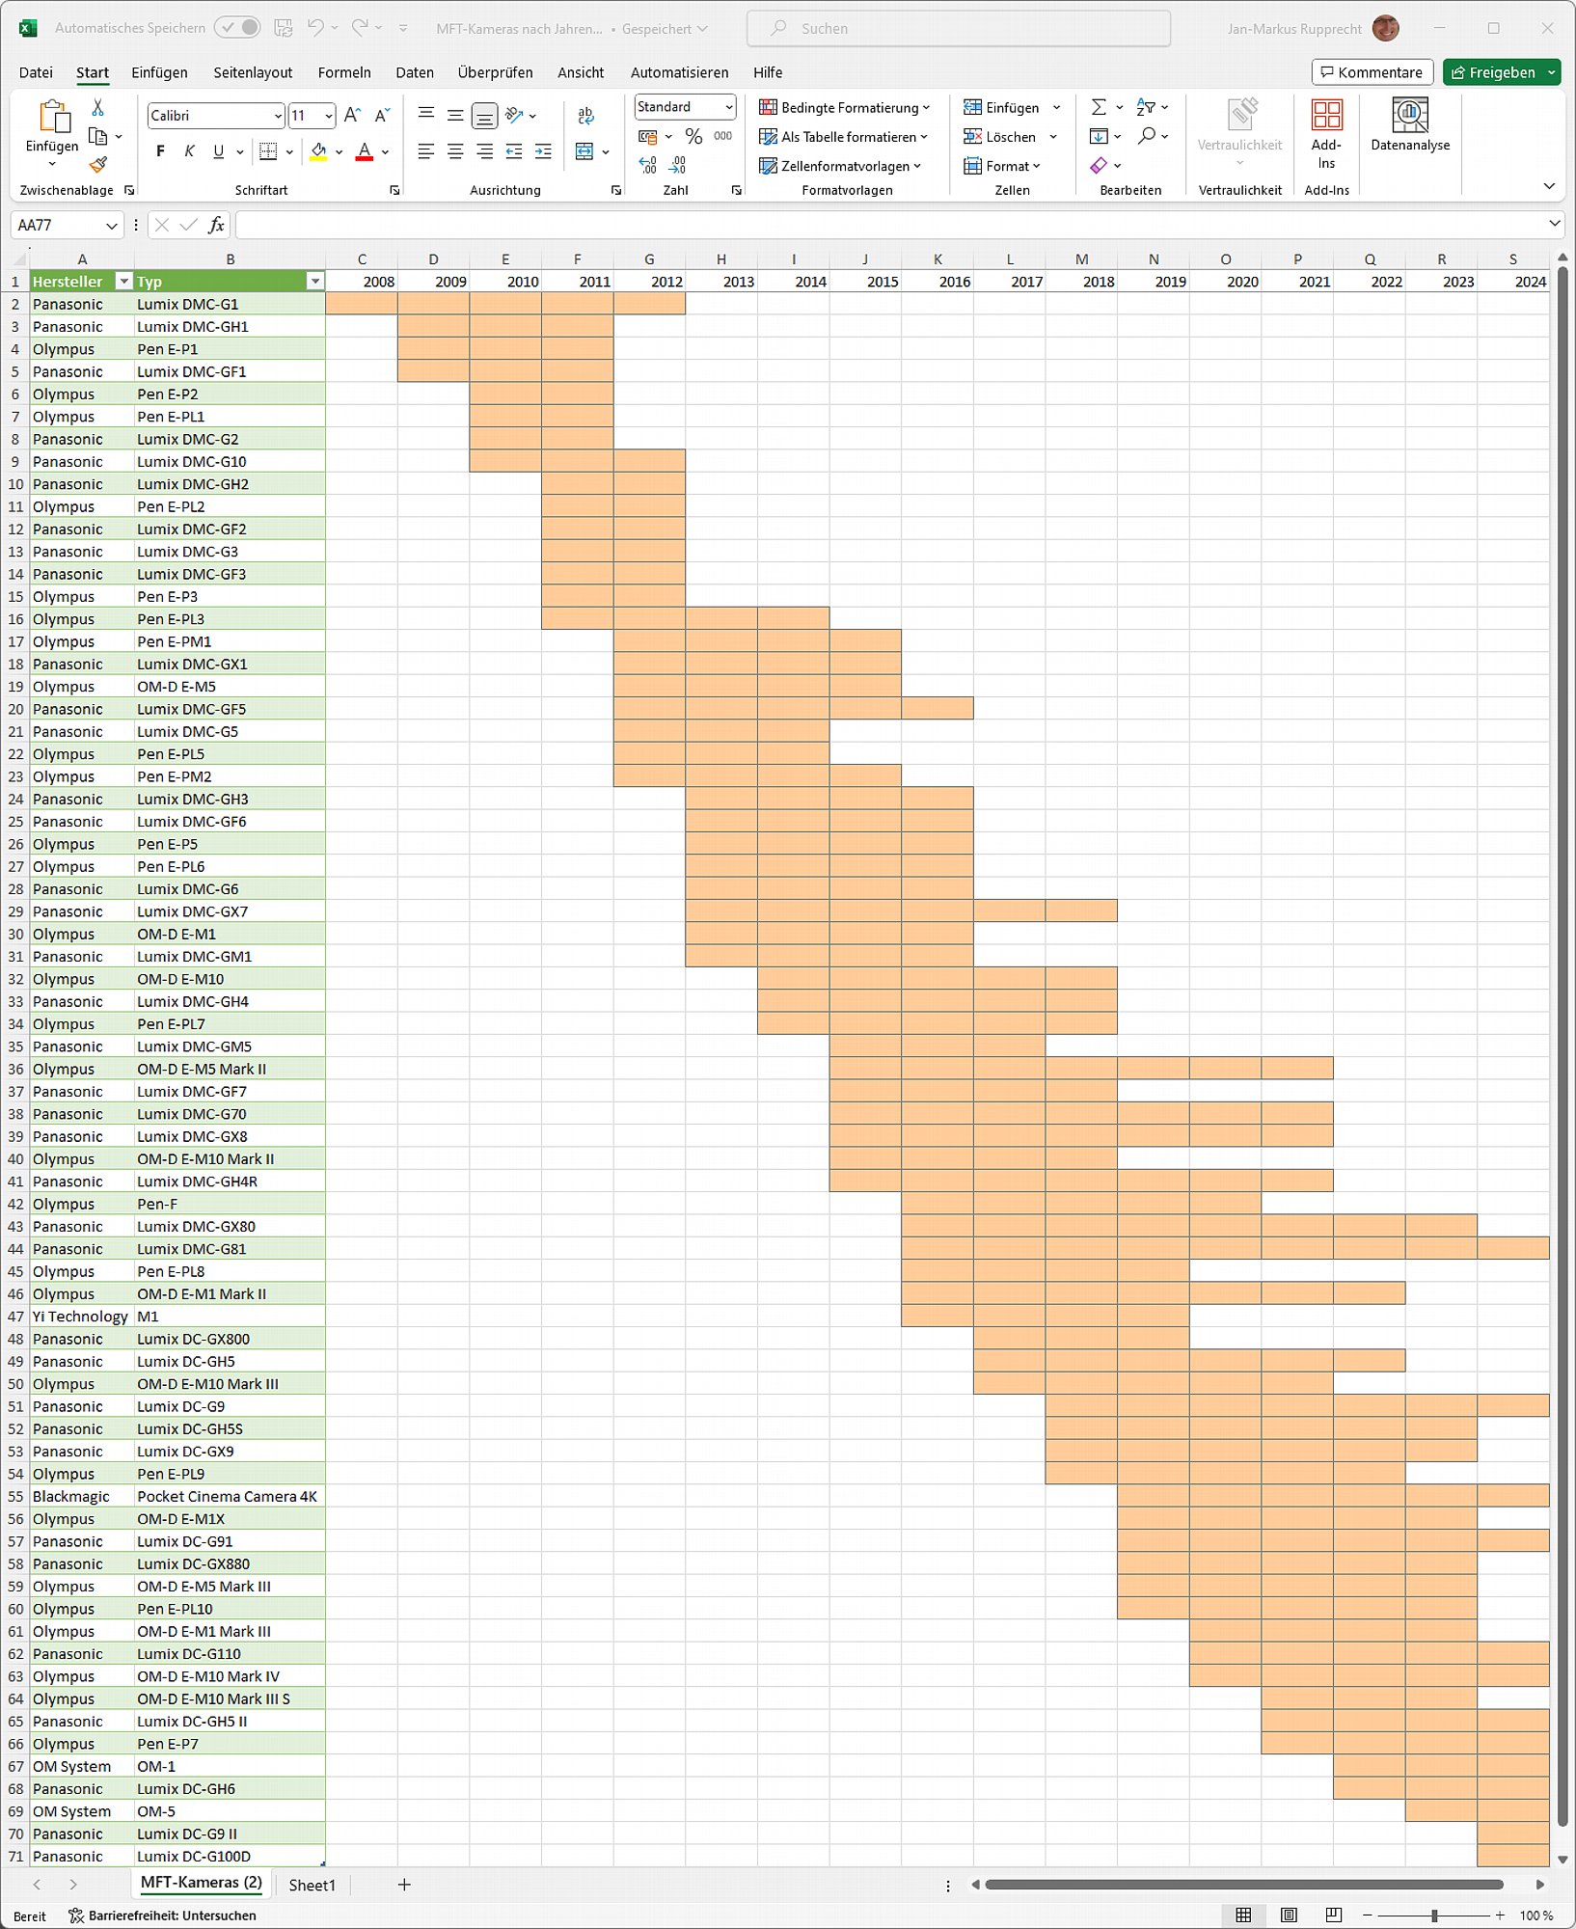The image size is (1576, 1929).
Task: Align text to top
Action: point(426,115)
